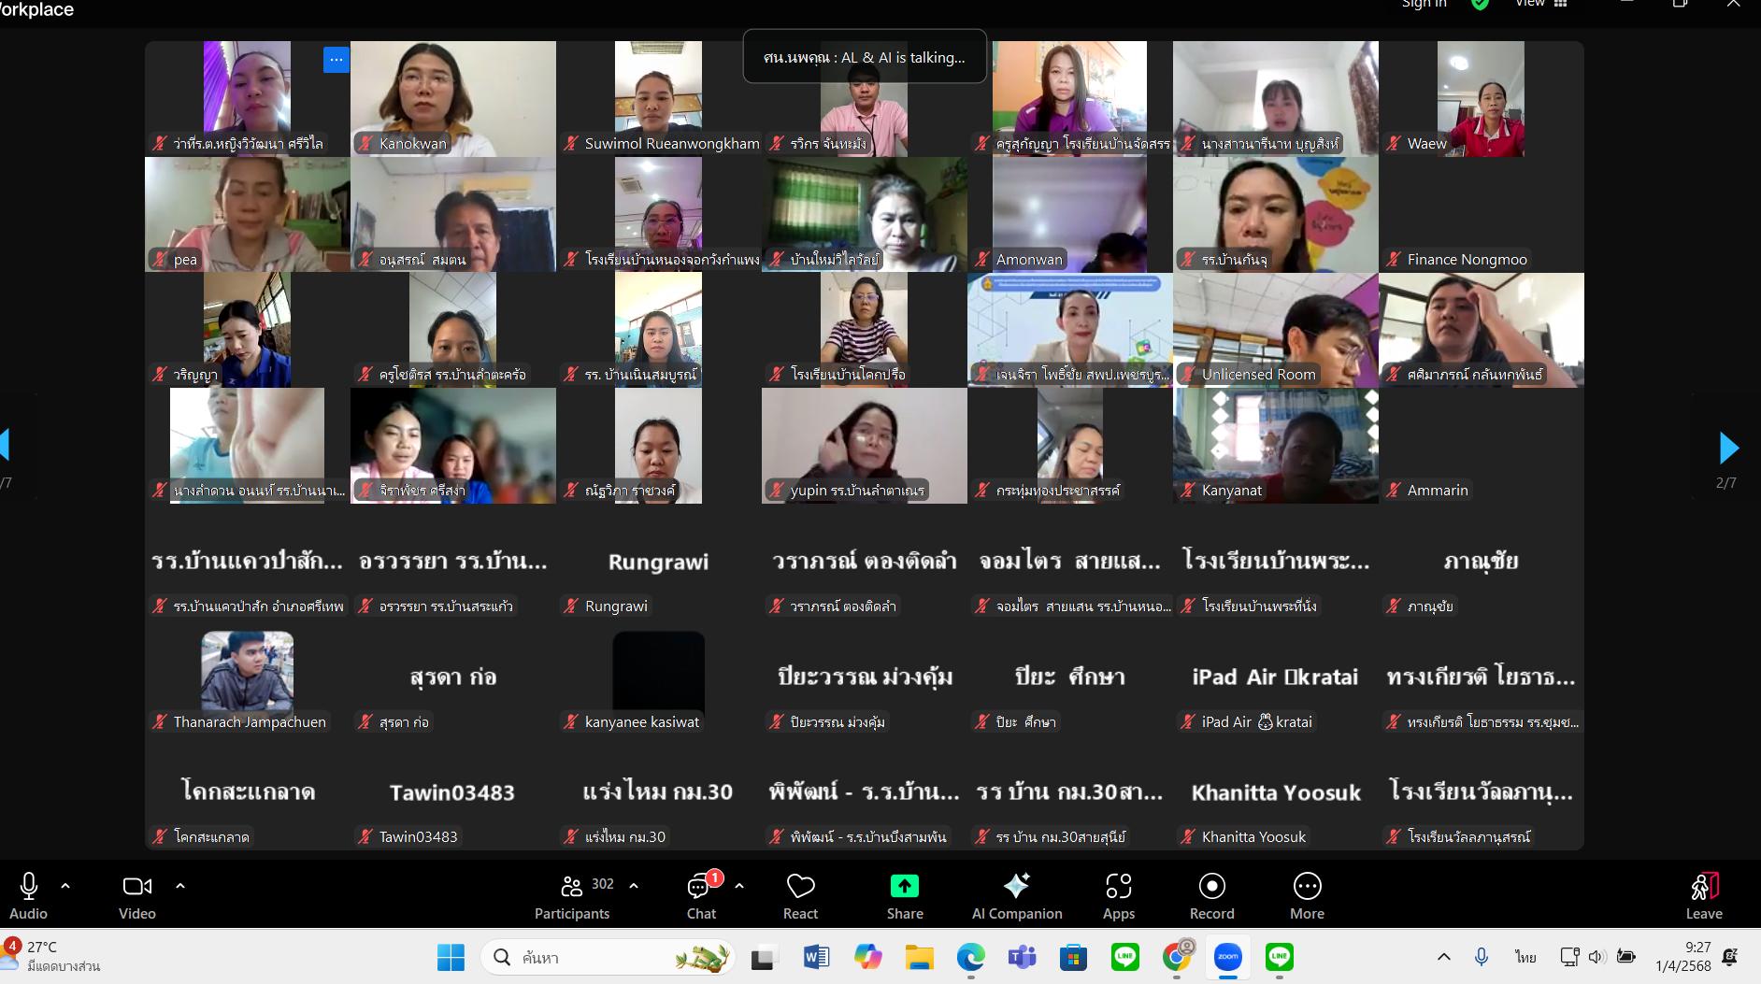Open Participants list
The width and height of the screenshot is (1761, 984).
click(572, 895)
